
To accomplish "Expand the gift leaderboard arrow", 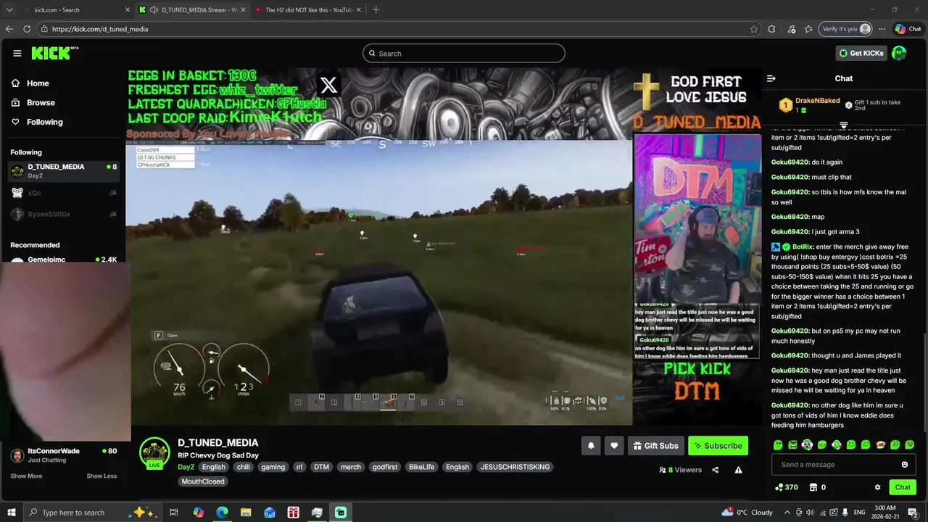I will click(x=843, y=125).
